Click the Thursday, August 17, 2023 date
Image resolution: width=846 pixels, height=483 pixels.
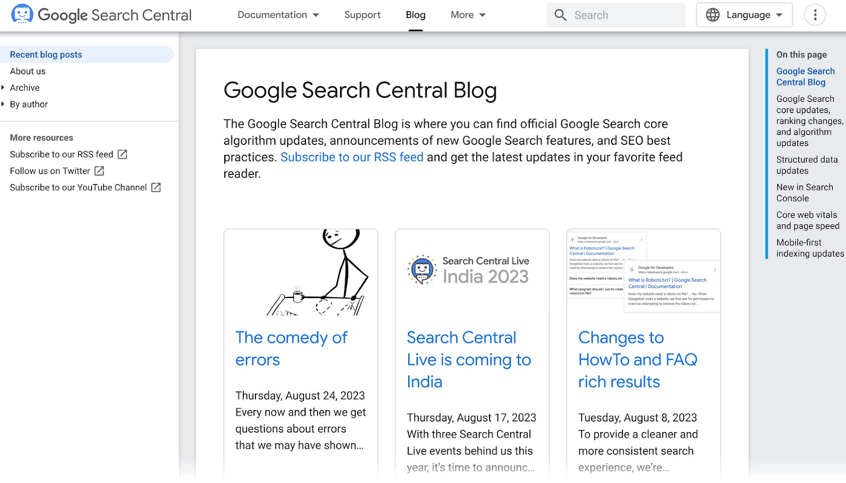(x=471, y=417)
